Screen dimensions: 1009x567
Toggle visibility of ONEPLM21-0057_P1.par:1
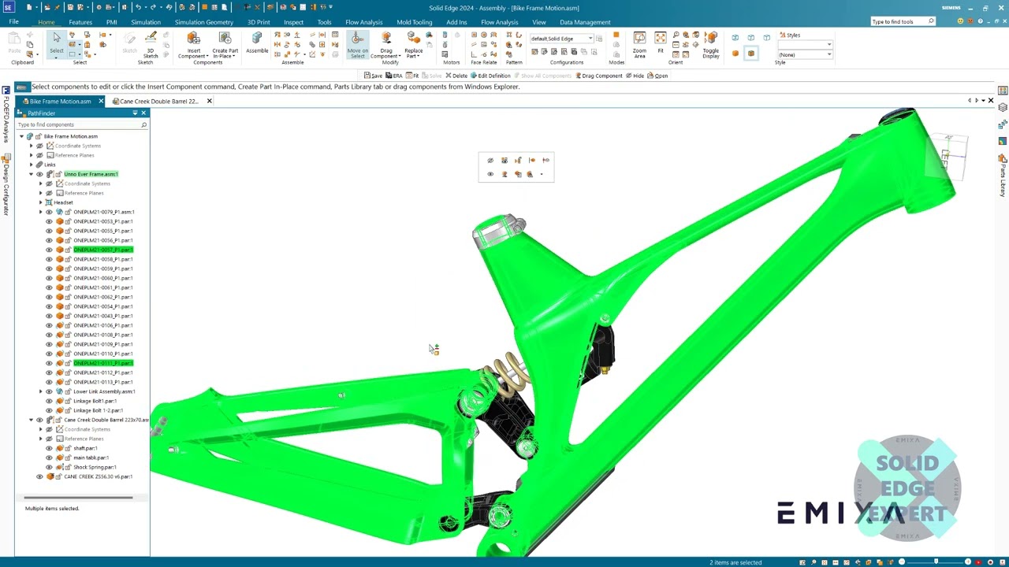49,250
